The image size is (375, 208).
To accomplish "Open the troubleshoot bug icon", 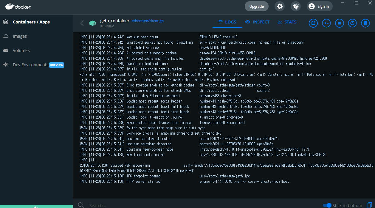I will tap(296, 6).
